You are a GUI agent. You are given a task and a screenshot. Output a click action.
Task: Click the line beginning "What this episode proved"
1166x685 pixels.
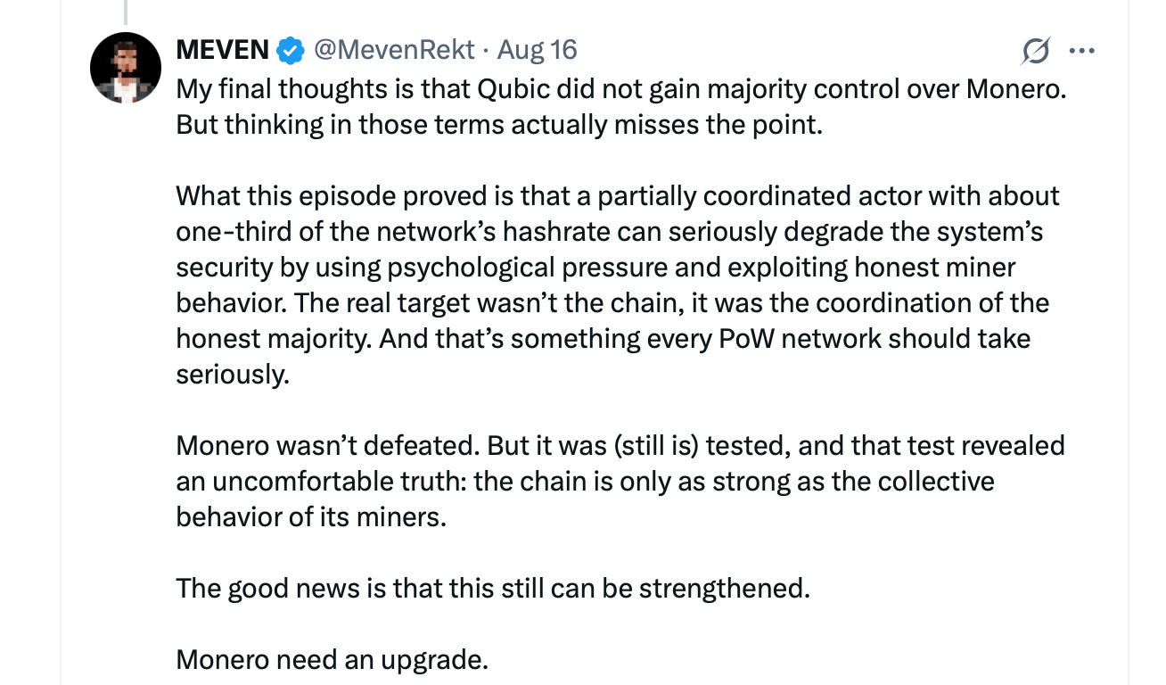617,195
